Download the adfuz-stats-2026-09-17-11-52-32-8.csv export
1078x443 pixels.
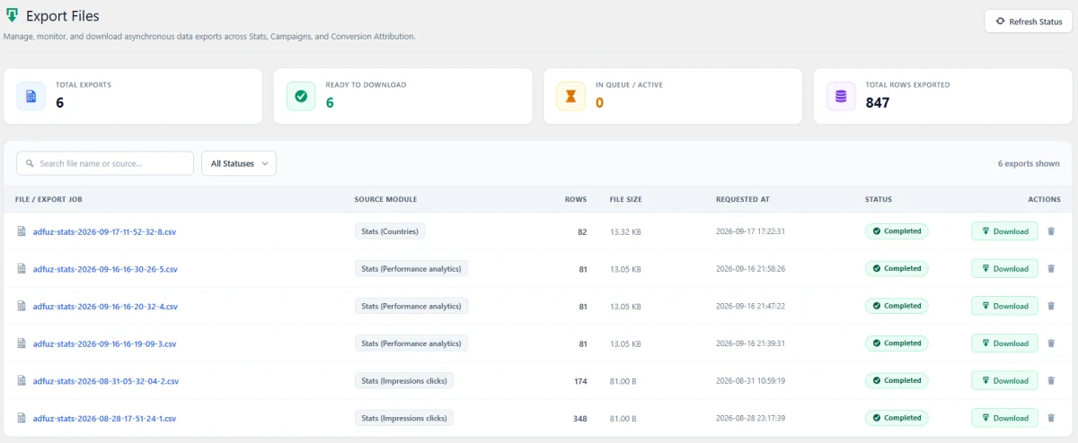tap(1004, 231)
